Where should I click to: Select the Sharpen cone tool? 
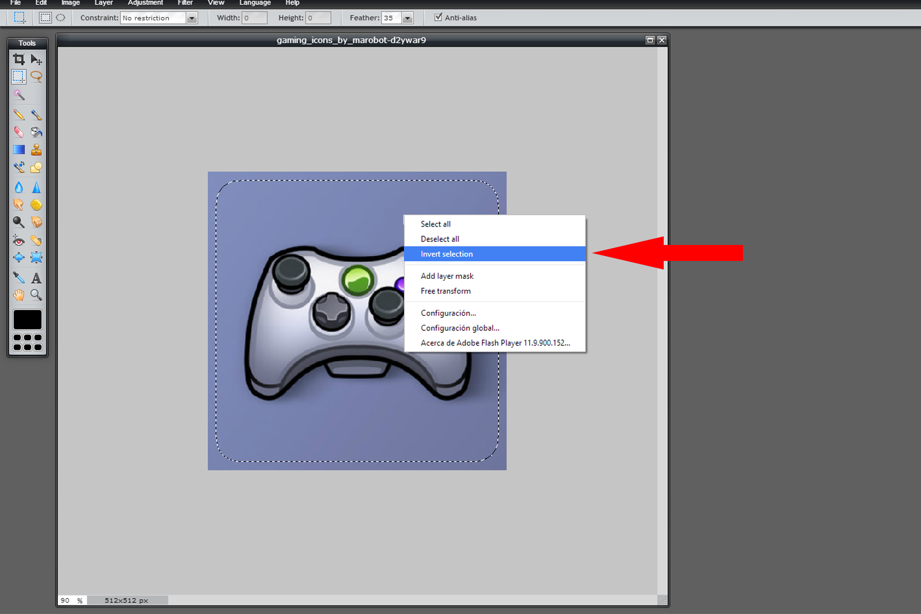36,187
